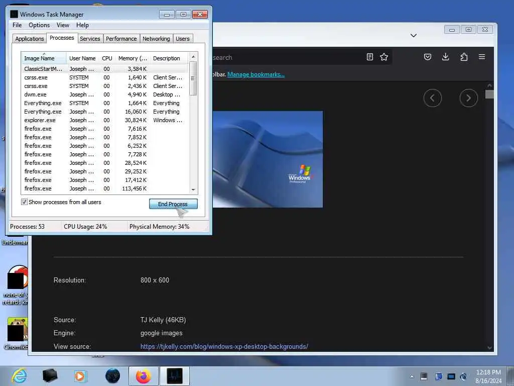Click the monitor tray icon

point(451,376)
